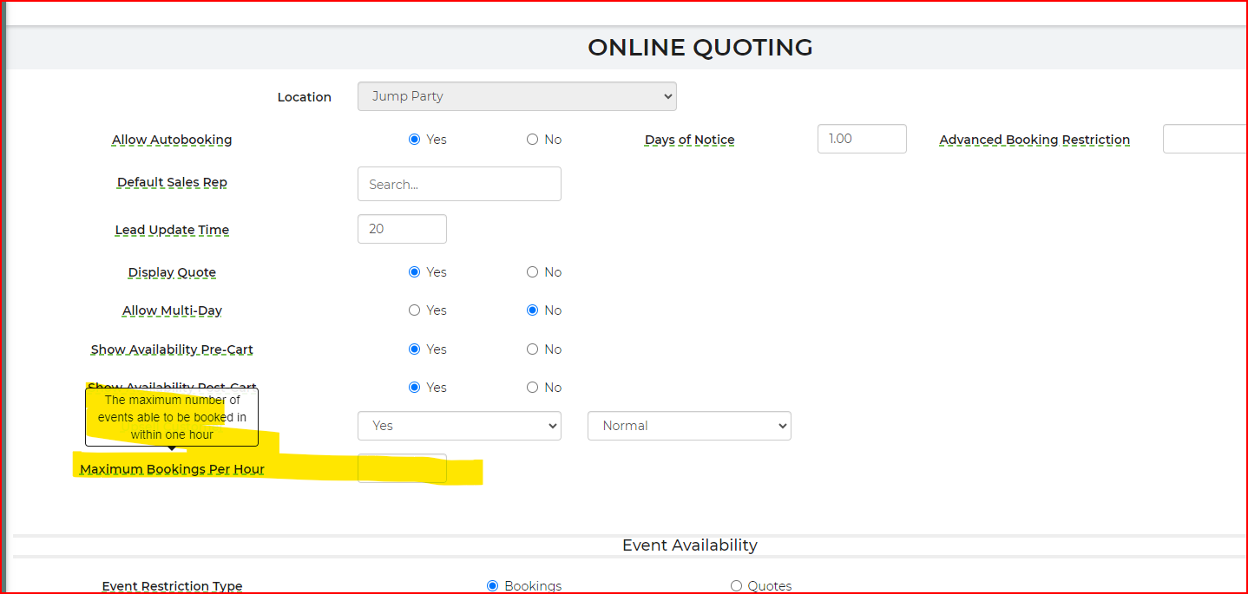1248x594 pixels.
Task: Select Yes for Allow Autobooking
Action: tap(414, 140)
